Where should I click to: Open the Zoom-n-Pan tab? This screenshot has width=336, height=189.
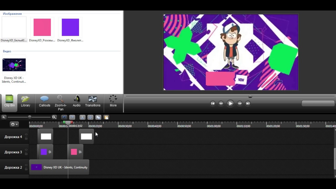61,103
